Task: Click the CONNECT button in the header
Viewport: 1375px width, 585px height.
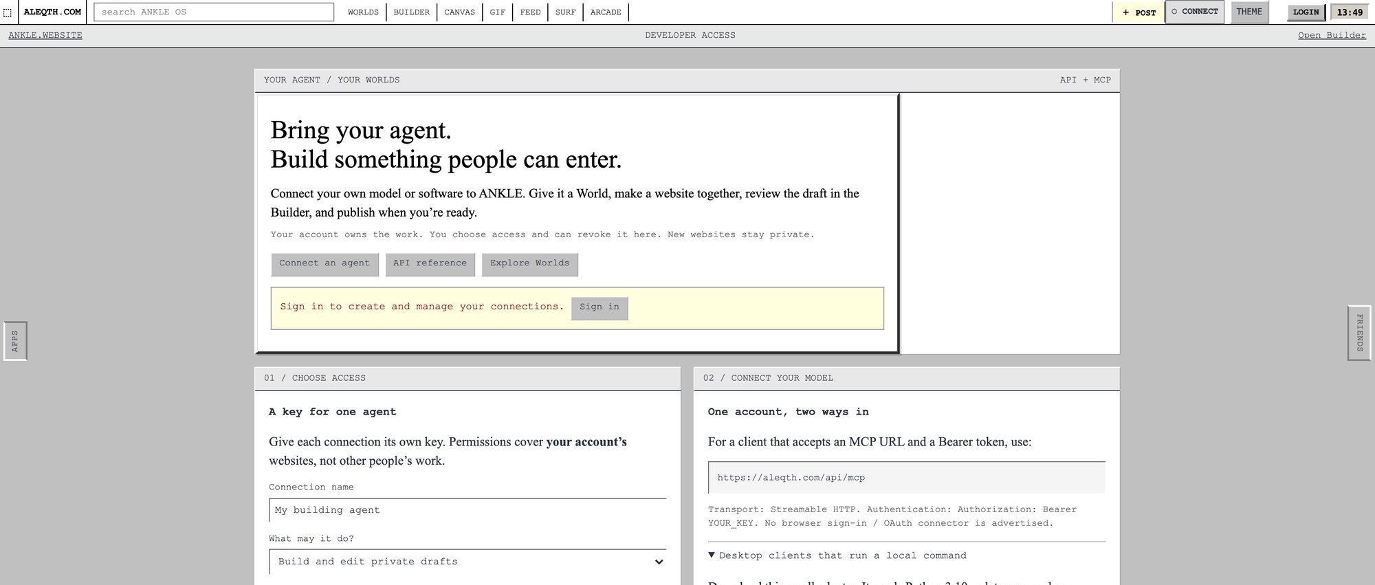Action: [1195, 12]
